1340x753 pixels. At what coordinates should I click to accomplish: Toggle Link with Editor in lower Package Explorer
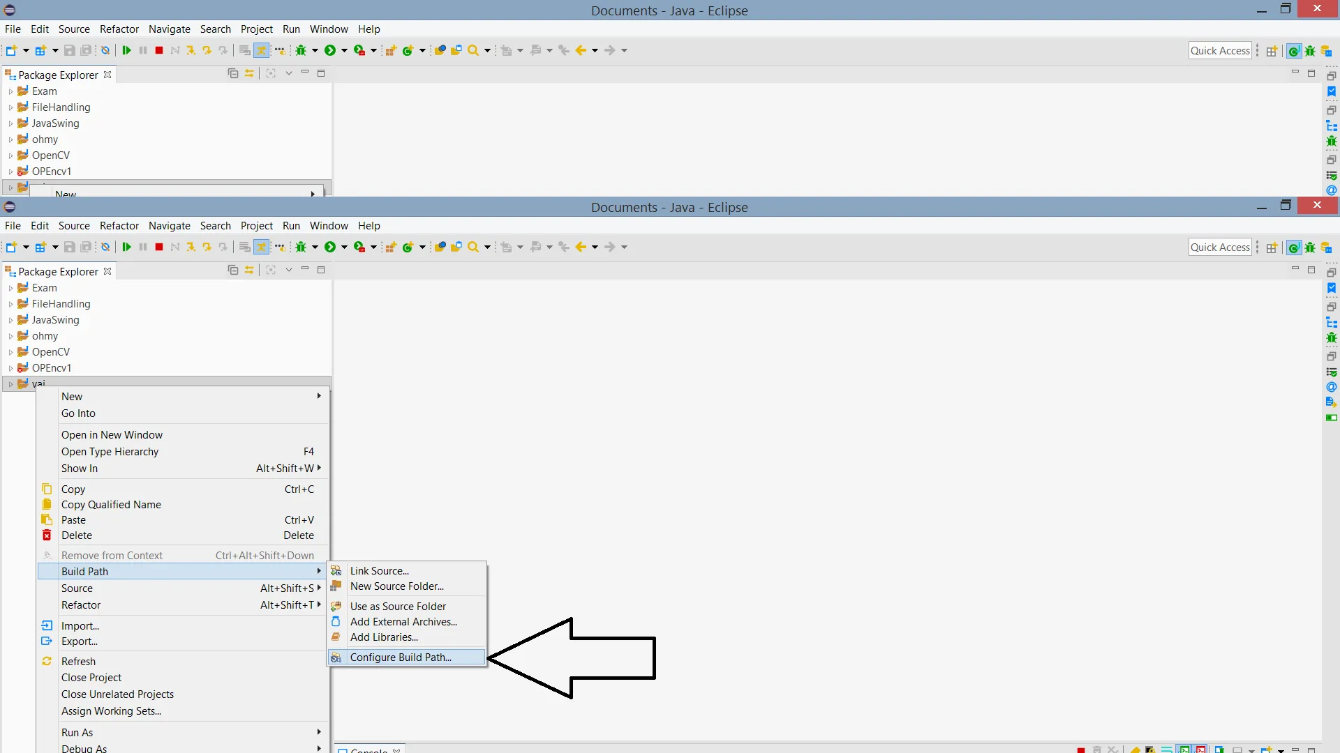249,270
